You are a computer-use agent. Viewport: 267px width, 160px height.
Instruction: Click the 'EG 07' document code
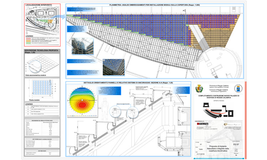click(x=236, y=144)
